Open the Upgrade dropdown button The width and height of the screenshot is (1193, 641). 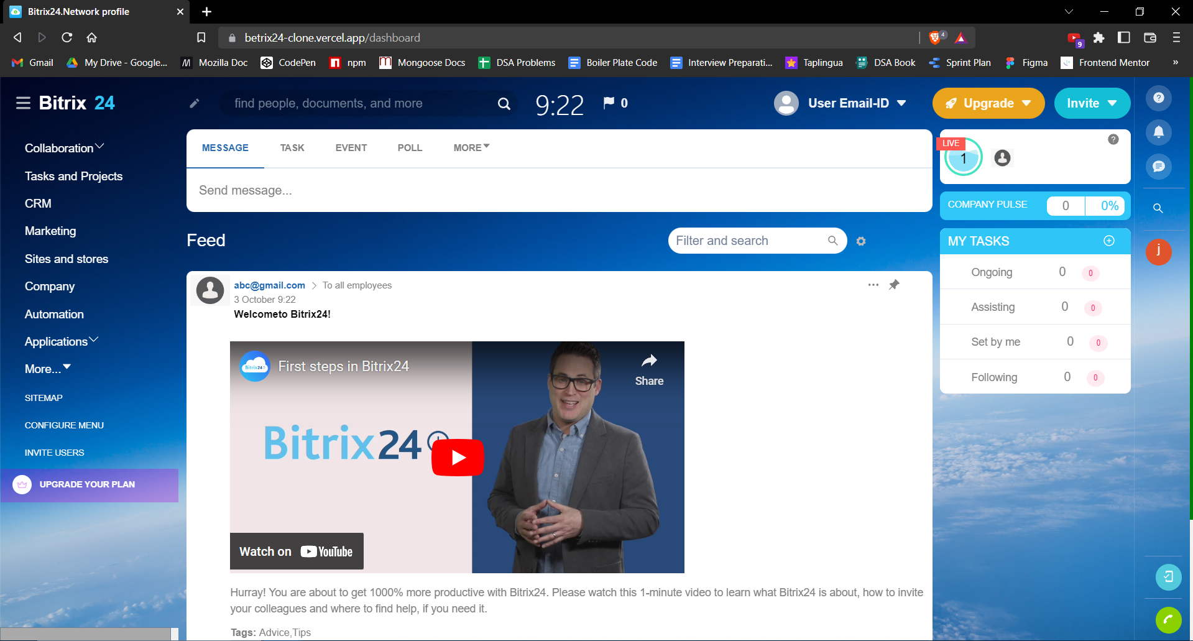tap(988, 103)
